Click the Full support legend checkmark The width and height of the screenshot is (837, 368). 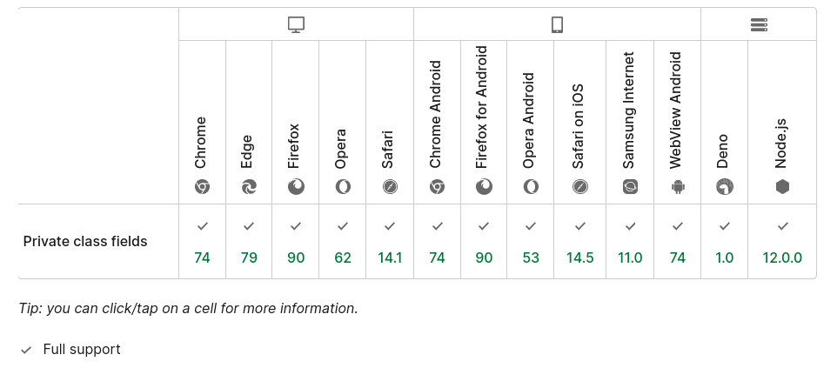coord(26,350)
